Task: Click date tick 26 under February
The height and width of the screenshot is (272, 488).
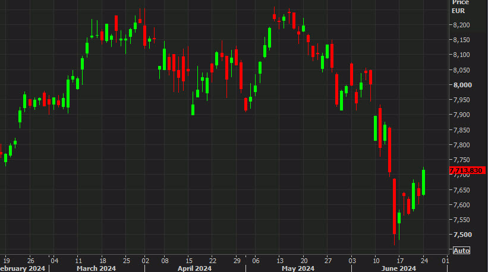Action: pos(30,261)
